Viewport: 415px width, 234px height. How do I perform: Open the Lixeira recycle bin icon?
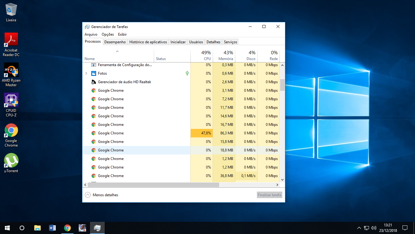point(11,12)
